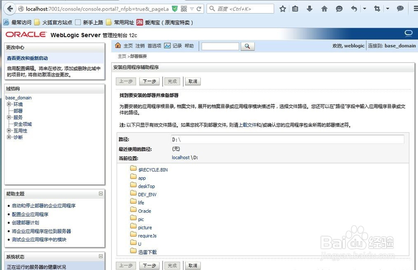Go to browser home page icon
Viewport: 418px width, 270px height.
click(x=324, y=9)
